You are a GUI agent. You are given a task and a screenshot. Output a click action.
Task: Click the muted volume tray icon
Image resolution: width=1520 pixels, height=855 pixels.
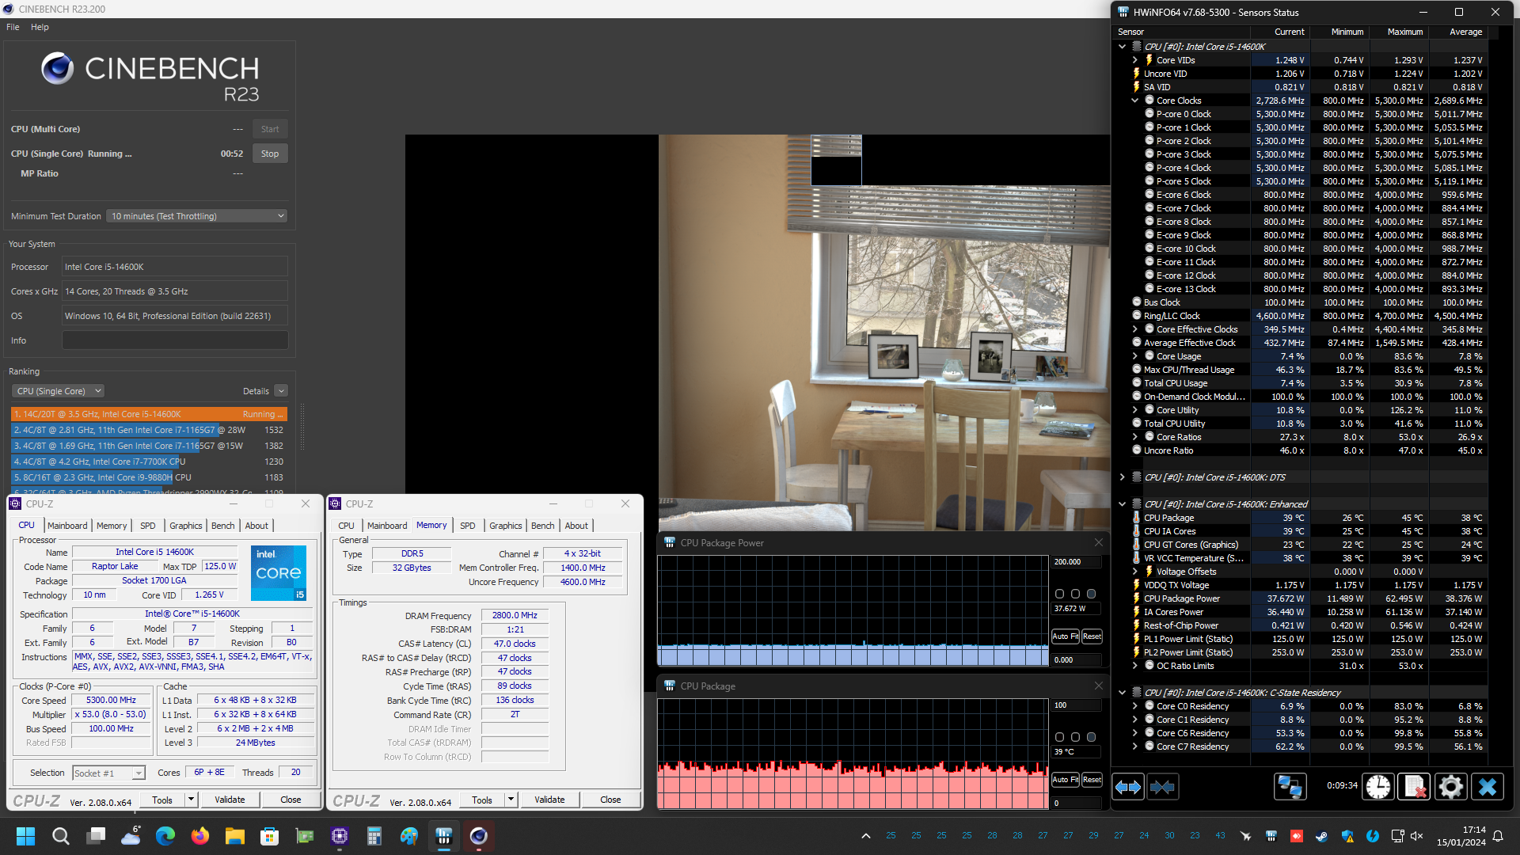(x=1417, y=836)
